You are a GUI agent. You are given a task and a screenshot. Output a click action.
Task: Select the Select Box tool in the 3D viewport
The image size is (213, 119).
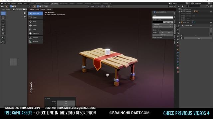pos(36,13)
